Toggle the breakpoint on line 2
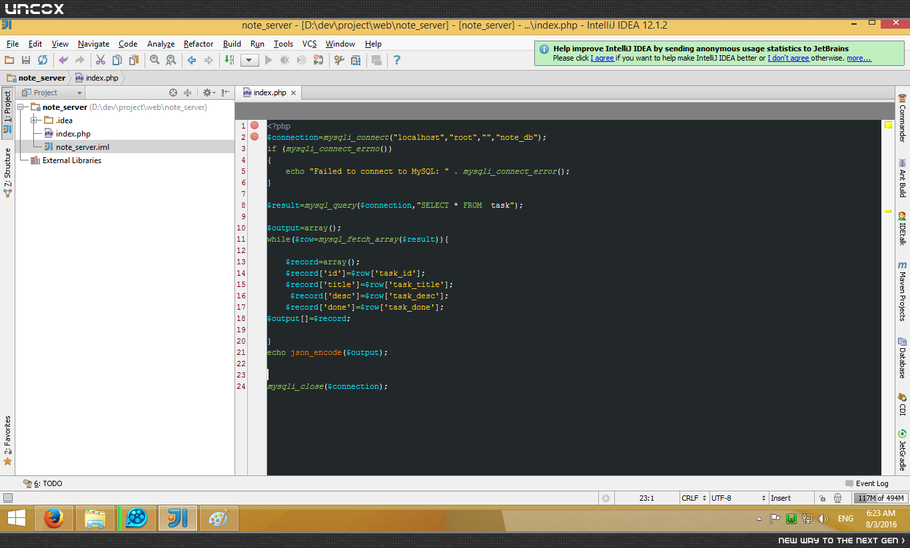 [254, 137]
